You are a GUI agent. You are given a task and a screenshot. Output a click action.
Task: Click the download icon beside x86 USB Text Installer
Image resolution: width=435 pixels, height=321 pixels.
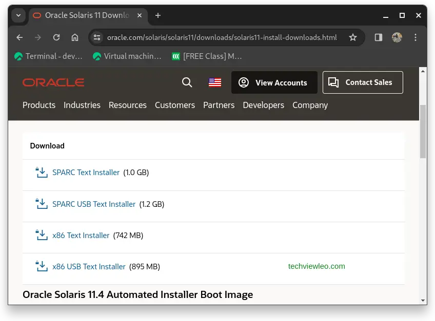point(41,266)
